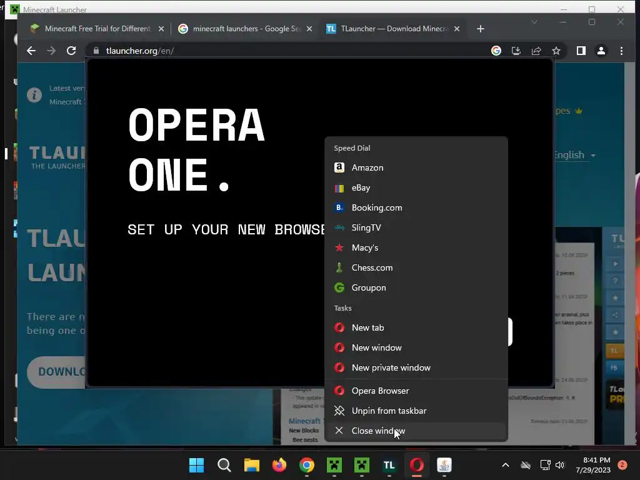
Task: Close the minecraft launchers Google tab
Action: (309, 29)
